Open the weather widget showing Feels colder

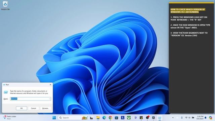[x=10, y=117]
